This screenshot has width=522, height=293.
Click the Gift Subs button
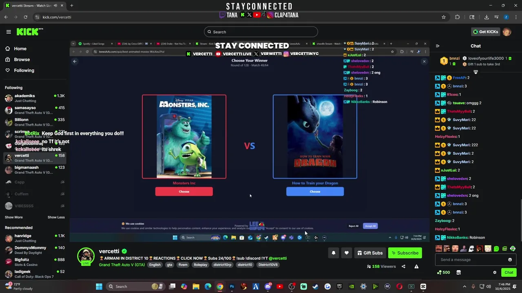[370, 253]
